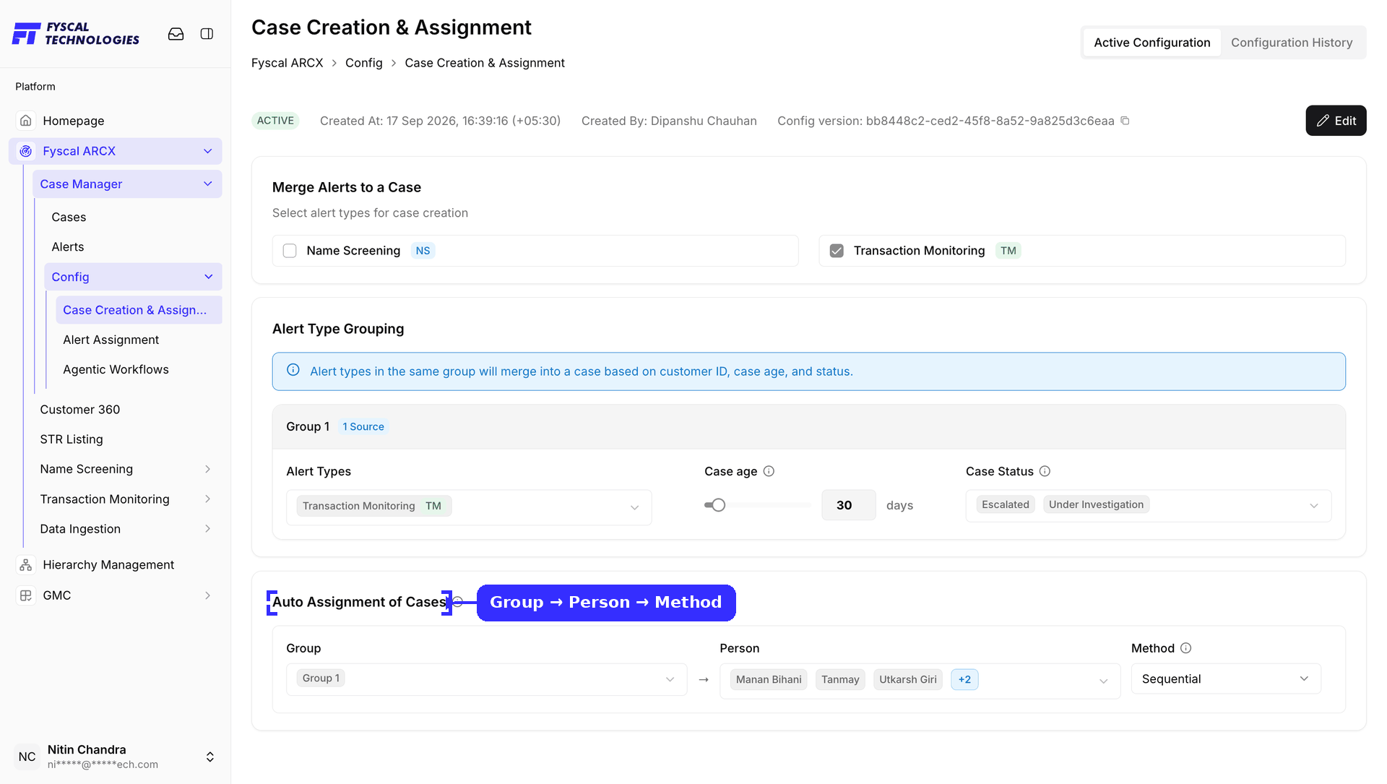Open Customer 360 in sidebar
Image resolution: width=1387 pixels, height=784 pixels.
[x=79, y=410]
